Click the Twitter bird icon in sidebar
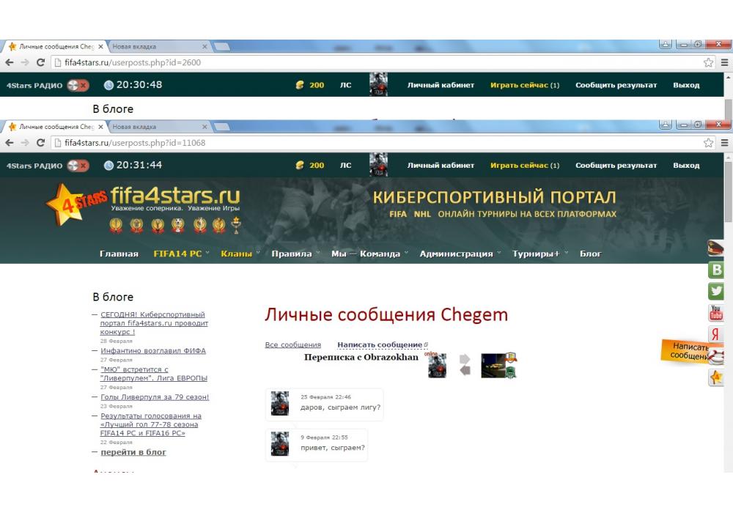Image resolution: width=733 pixels, height=513 pixels. 716,291
